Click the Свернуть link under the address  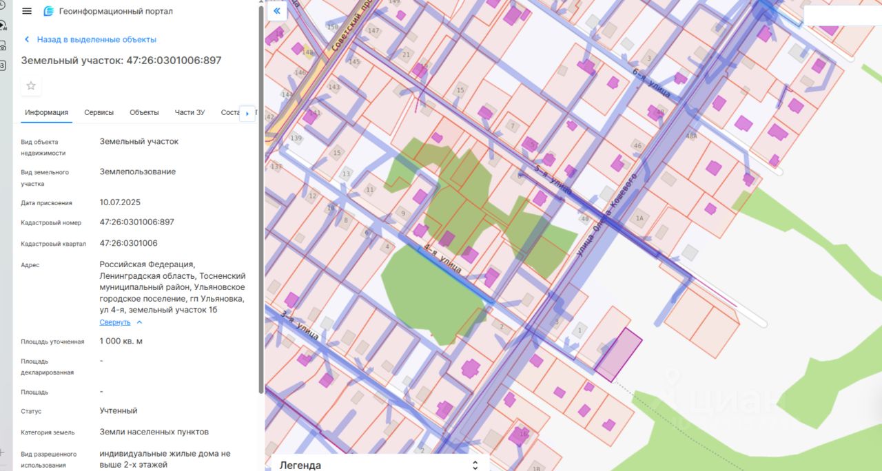click(114, 322)
